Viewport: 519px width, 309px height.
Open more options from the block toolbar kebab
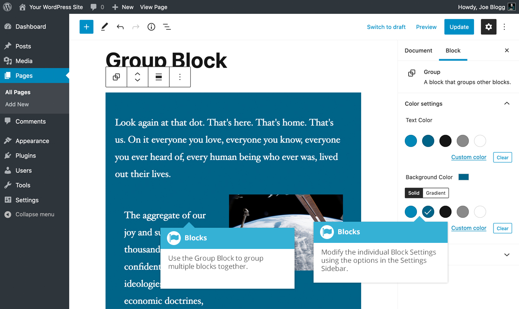click(180, 76)
